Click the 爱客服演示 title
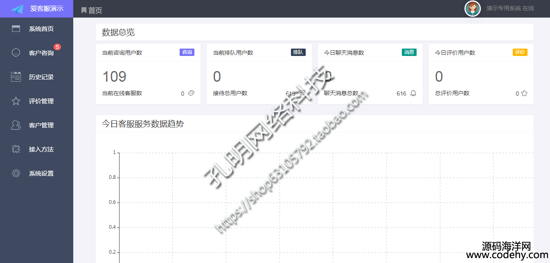The height and width of the screenshot is (263, 550). pos(47,9)
